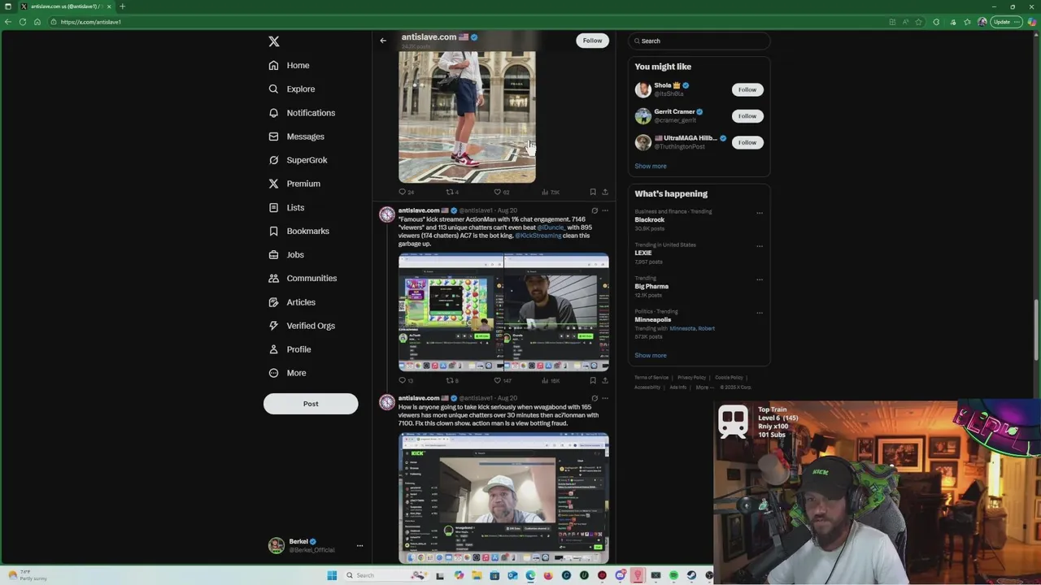Image resolution: width=1041 pixels, height=585 pixels.
Task: Follow the Shola account
Action: pos(747,89)
